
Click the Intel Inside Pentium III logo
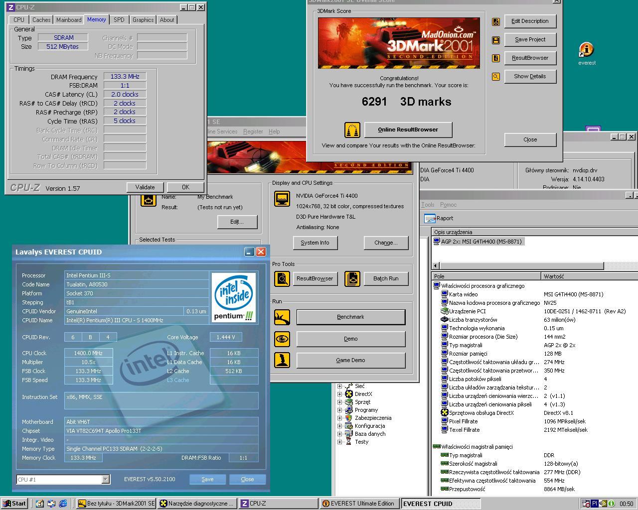233,297
